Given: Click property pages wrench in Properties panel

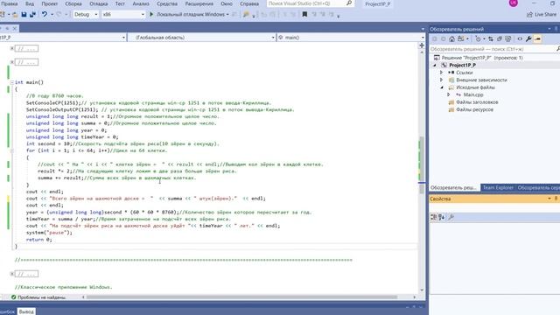Looking at the screenshot, I should (451, 217).
